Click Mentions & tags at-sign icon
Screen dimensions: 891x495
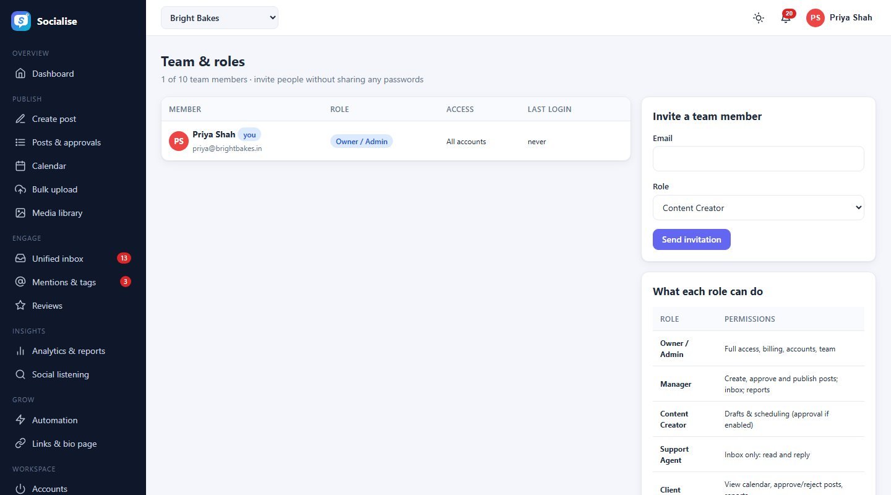(x=20, y=282)
